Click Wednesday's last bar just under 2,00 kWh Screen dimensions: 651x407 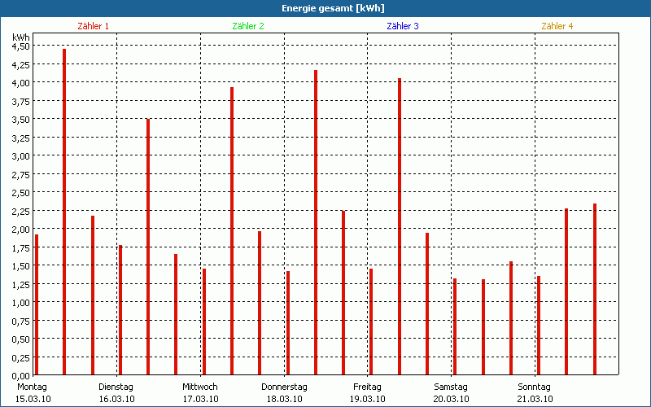(260, 303)
